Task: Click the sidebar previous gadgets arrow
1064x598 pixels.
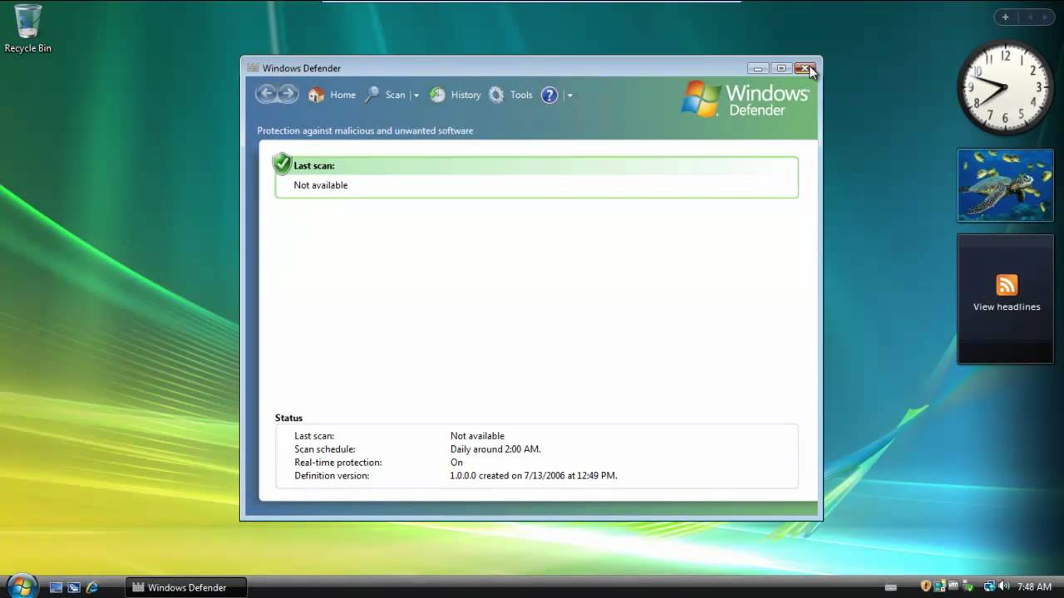Action: pos(1029,17)
